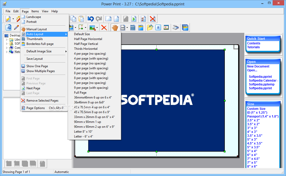286x176 pixels.
Task: Open the Items menu
Action: pyautogui.click(x=35, y=11)
